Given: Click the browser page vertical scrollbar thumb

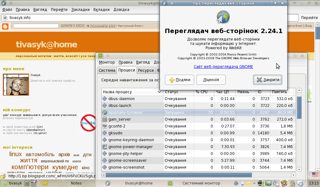Looking at the screenshot, I should click(317, 32).
